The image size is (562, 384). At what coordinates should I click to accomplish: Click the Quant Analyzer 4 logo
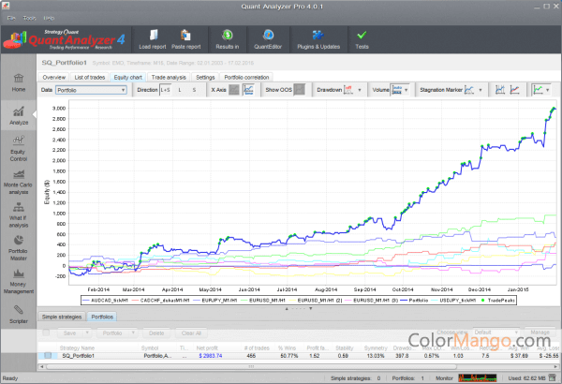(65, 39)
